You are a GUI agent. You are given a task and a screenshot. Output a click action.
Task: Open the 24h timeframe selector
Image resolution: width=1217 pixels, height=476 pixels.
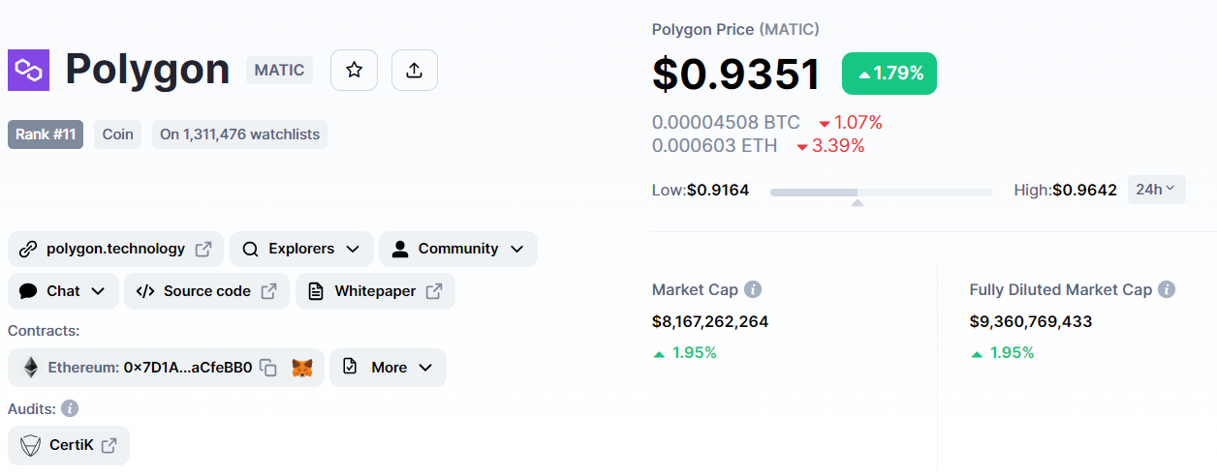[1156, 190]
